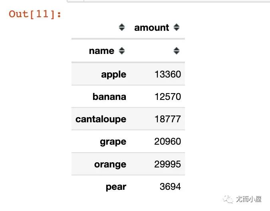This screenshot has height=211, width=270.
Task: Select the grape row label
Action: (113, 142)
